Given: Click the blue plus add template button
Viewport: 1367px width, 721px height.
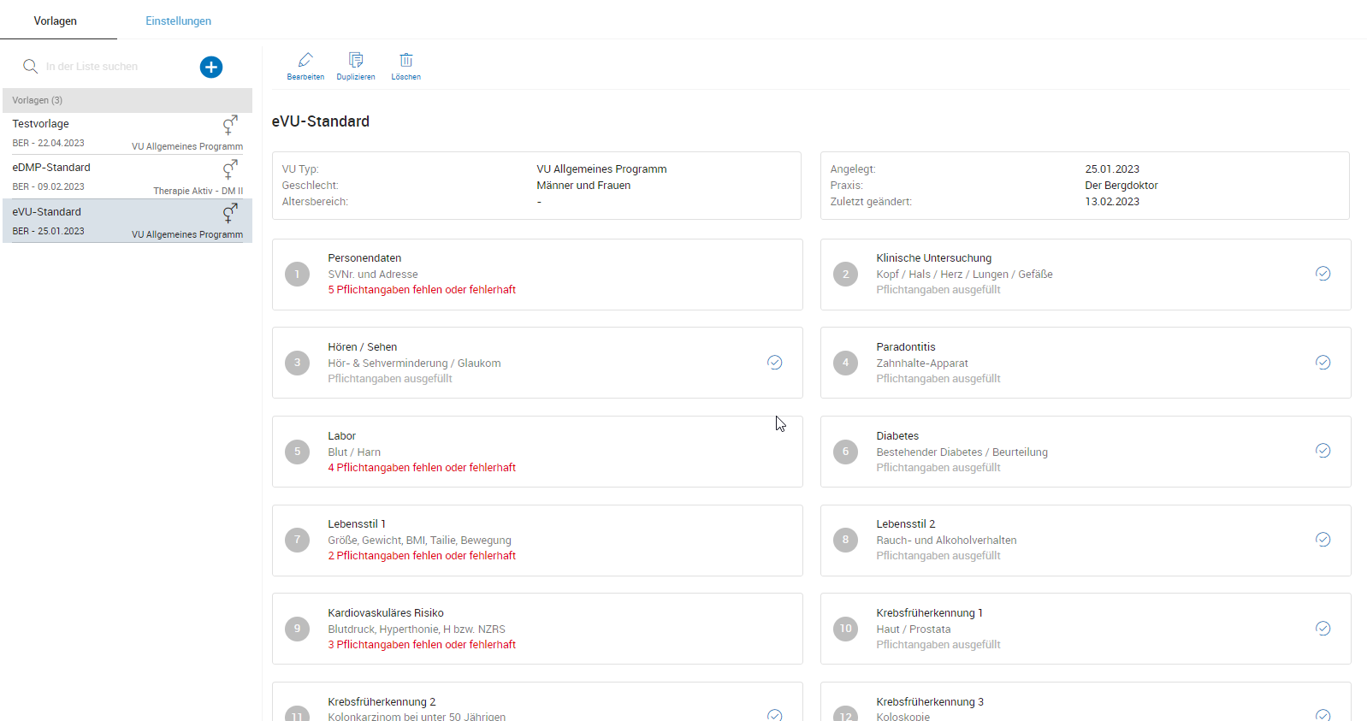Looking at the screenshot, I should coord(211,67).
